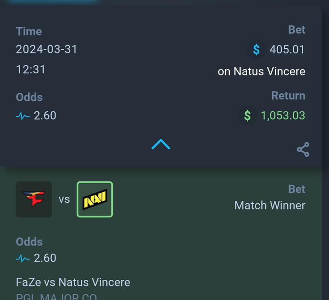Click the 2.60 odds in the match section
This screenshot has height=300, width=329.
point(45,258)
